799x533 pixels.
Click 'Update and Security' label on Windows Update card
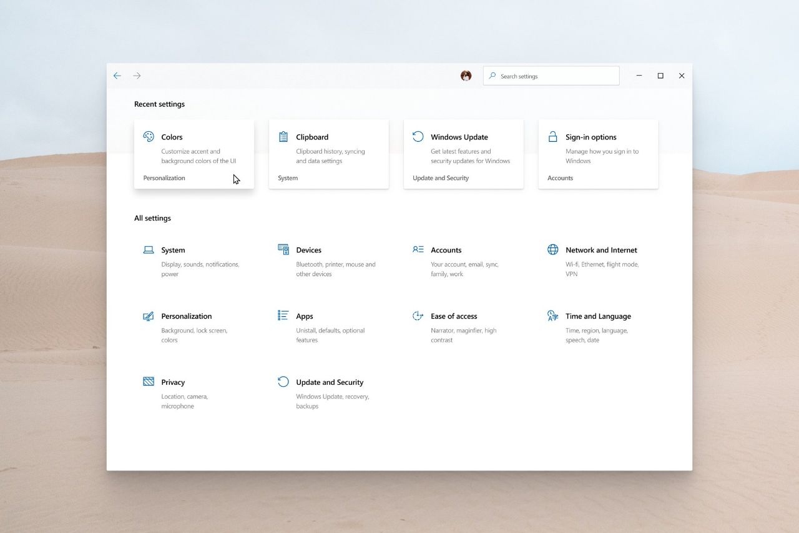(441, 178)
